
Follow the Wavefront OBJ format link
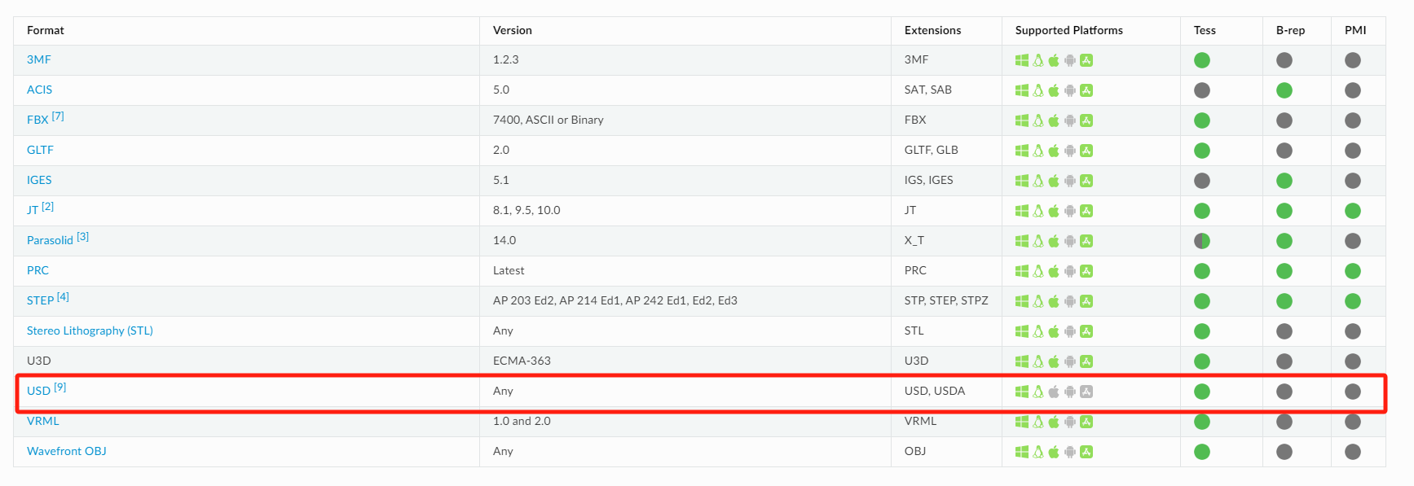pyautogui.click(x=67, y=451)
